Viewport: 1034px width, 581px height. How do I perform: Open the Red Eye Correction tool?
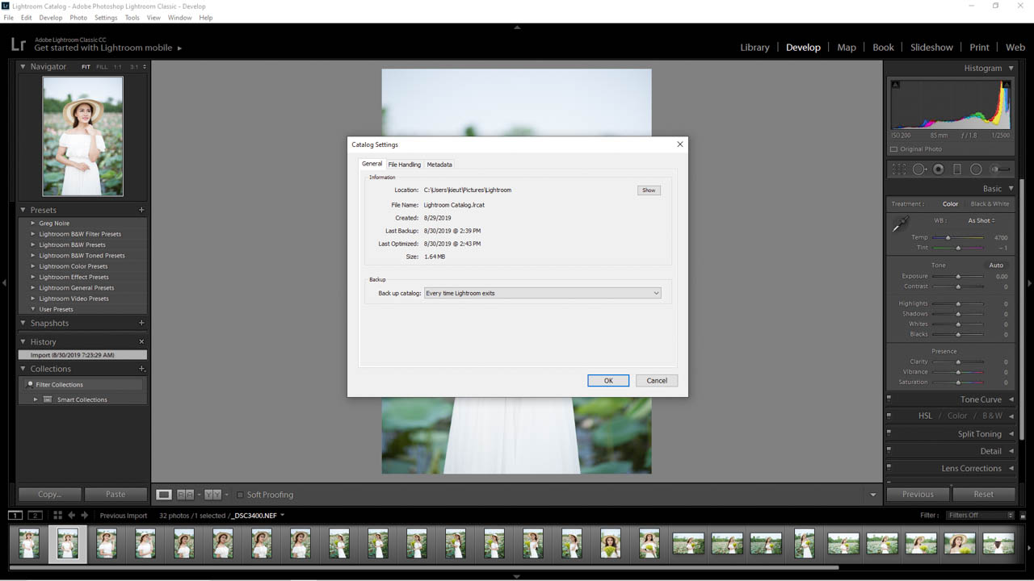(938, 169)
